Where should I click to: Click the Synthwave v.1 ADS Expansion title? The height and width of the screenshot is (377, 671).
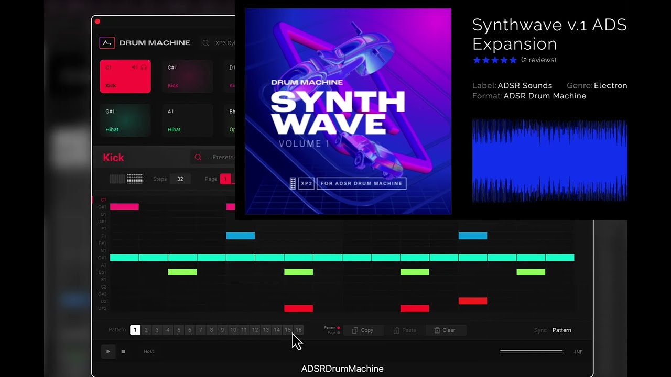point(549,34)
